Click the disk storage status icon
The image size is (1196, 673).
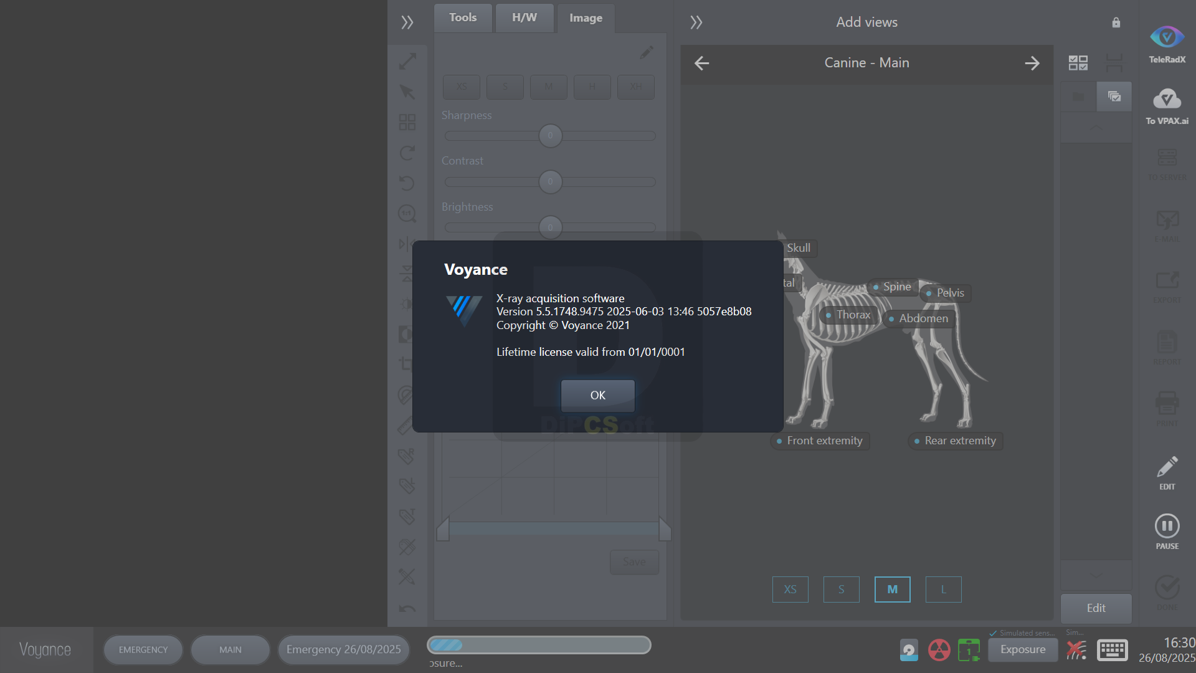(909, 650)
